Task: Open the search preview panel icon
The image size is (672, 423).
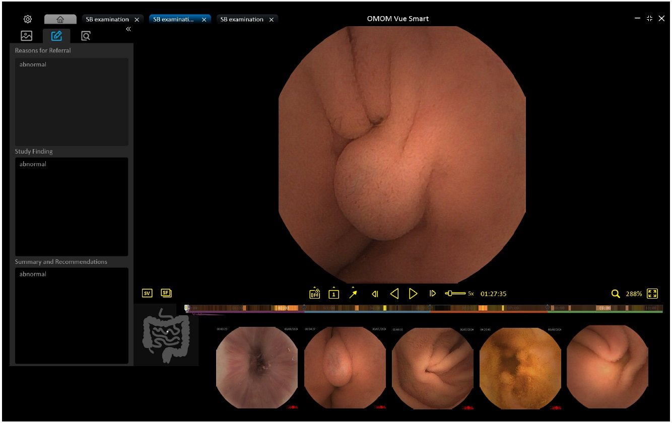Action: (86, 36)
